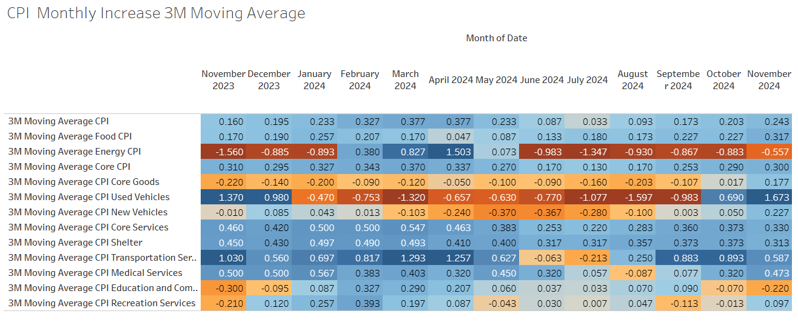Click the -1.597 Used Vehicles cell

[632, 197]
